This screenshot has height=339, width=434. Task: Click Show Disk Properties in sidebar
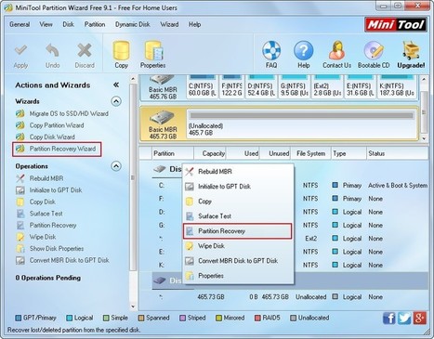coord(50,249)
